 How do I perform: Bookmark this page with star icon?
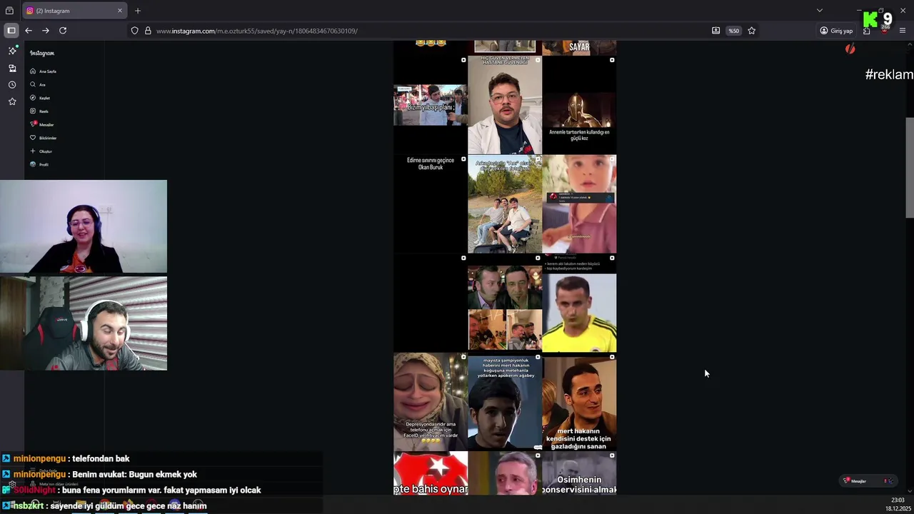tap(751, 31)
